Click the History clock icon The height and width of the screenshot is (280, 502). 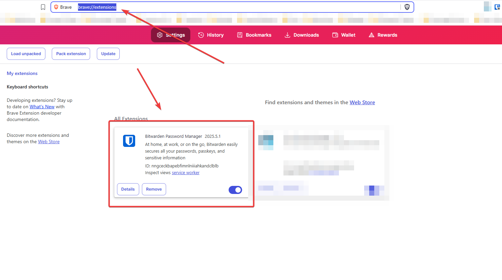[x=201, y=35]
